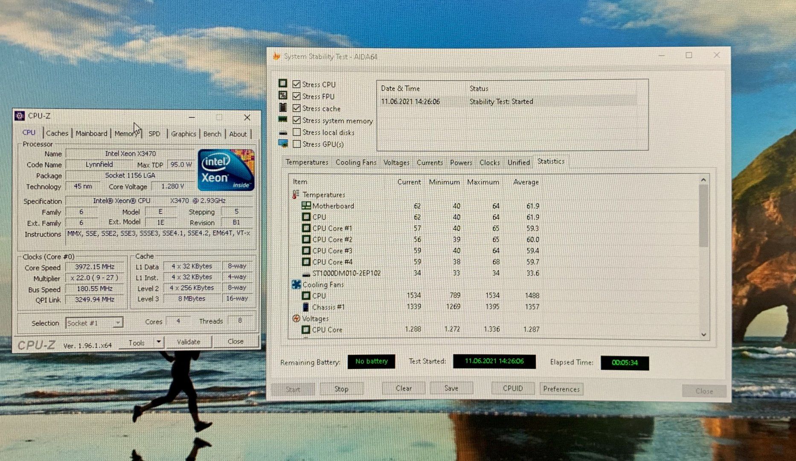
Task: Open the Voltages tab in AIDA64
Action: point(396,163)
